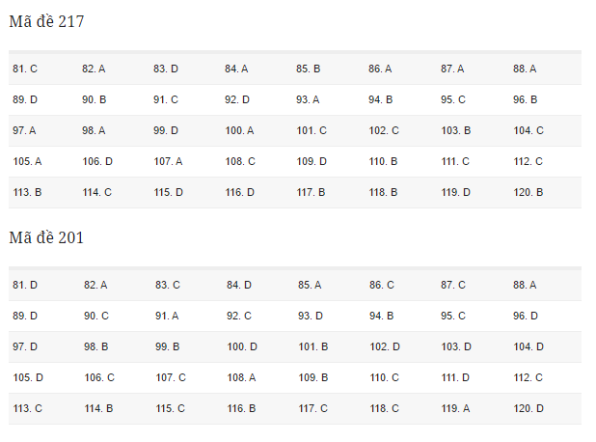Select answer 91. A under Mã đề 201

167,317
